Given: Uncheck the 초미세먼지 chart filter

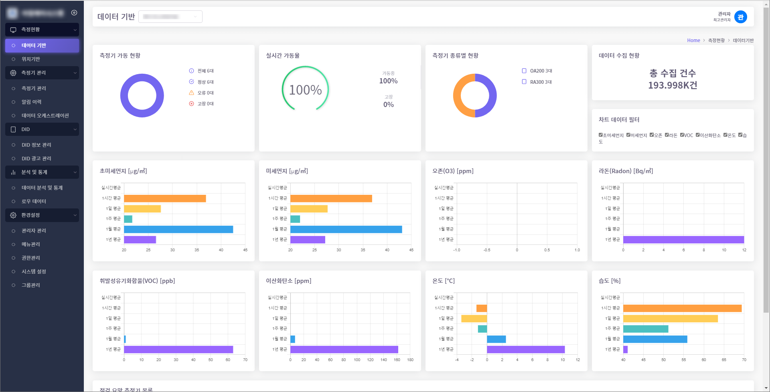Looking at the screenshot, I should pyautogui.click(x=601, y=135).
